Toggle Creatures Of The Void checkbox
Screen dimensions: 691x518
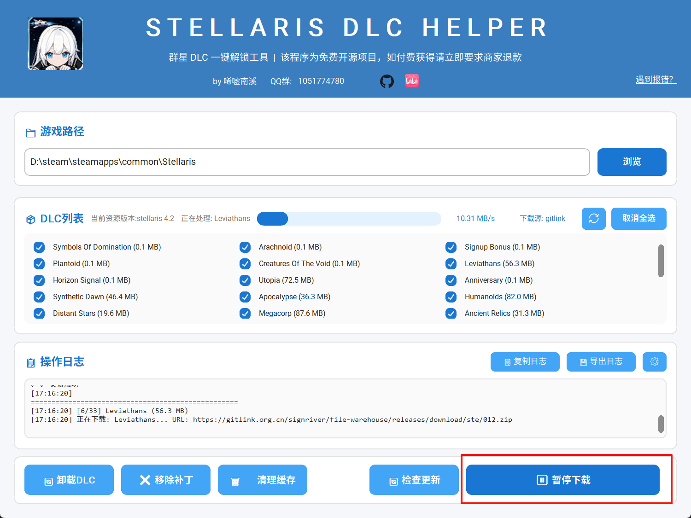[x=245, y=264]
